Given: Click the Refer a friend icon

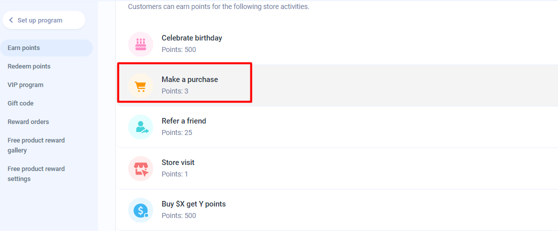Looking at the screenshot, I should tap(141, 127).
